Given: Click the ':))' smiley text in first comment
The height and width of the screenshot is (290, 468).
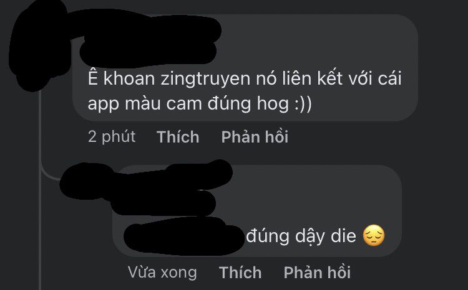Looking at the screenshot, I should pyautogui.click(x=303, y=103).
